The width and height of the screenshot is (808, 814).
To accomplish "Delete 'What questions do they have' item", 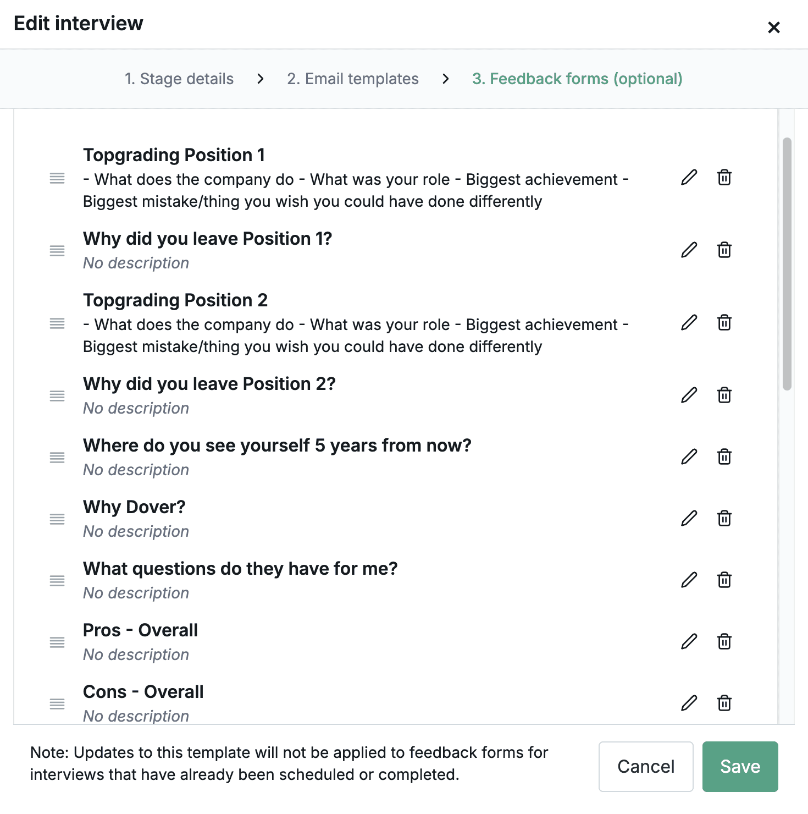I will (x=724, y=580).
